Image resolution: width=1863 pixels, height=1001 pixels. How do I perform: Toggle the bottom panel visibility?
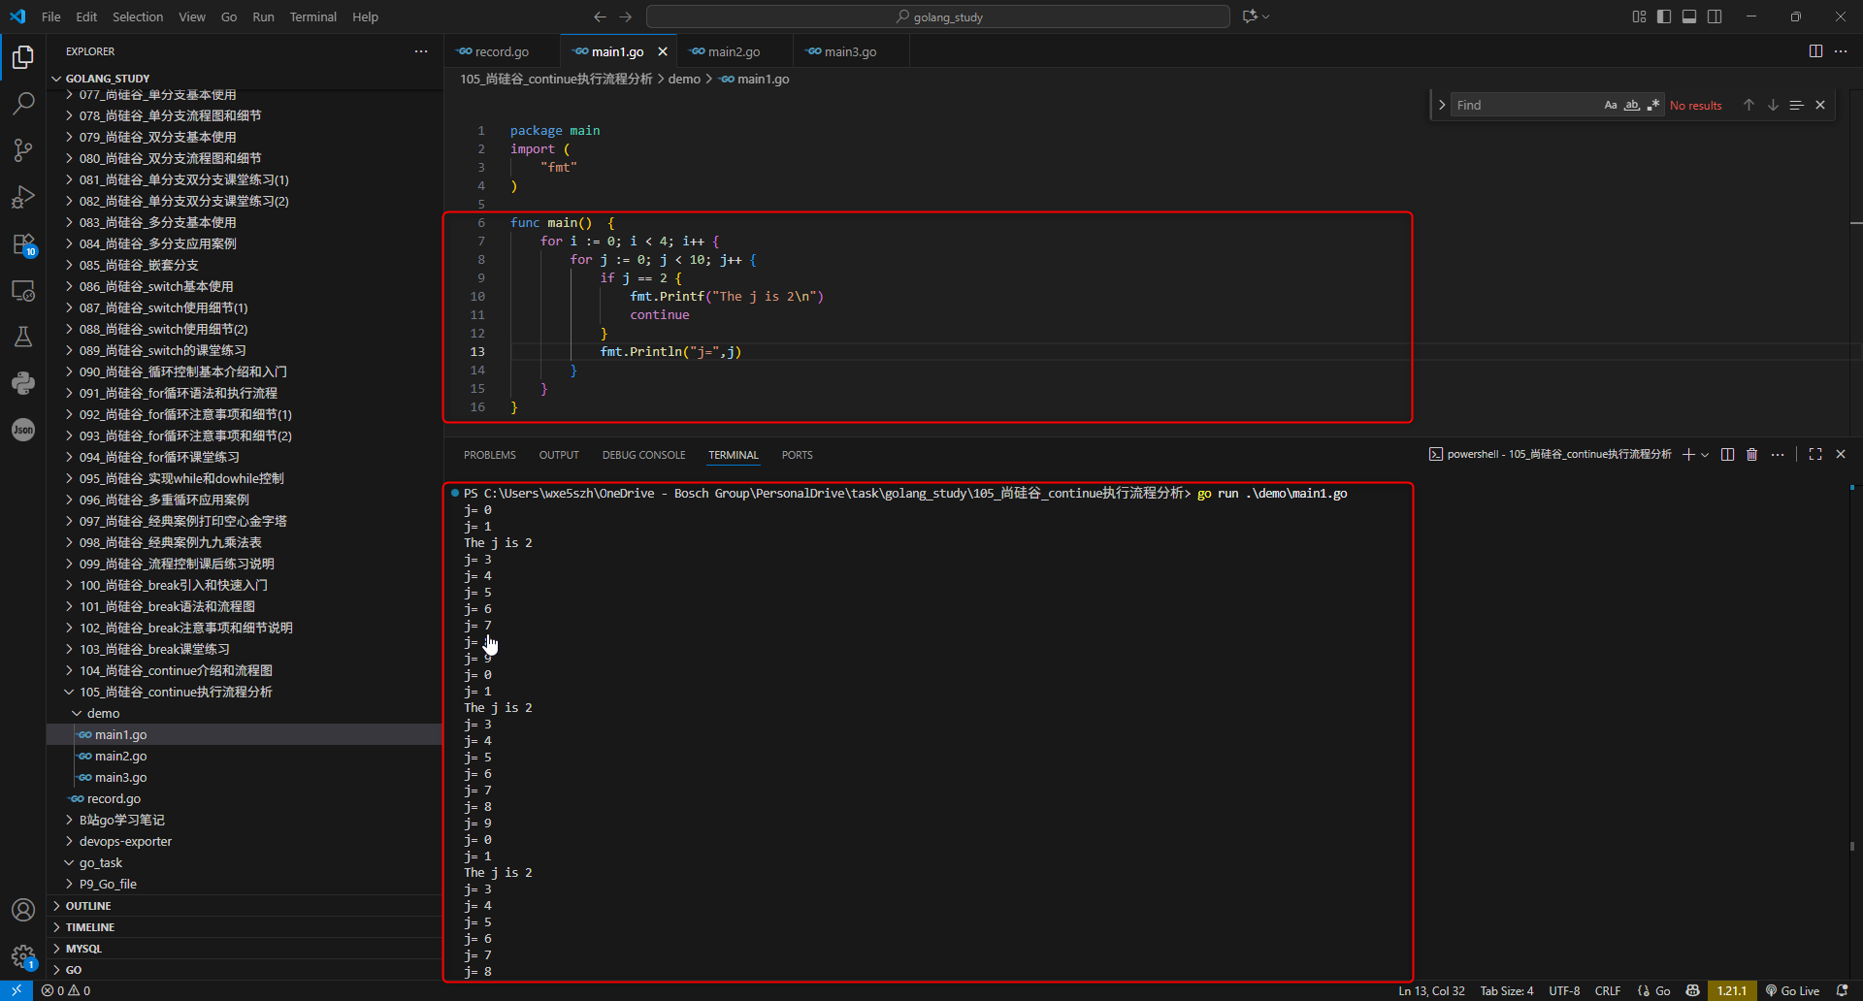click(1689, 16)
